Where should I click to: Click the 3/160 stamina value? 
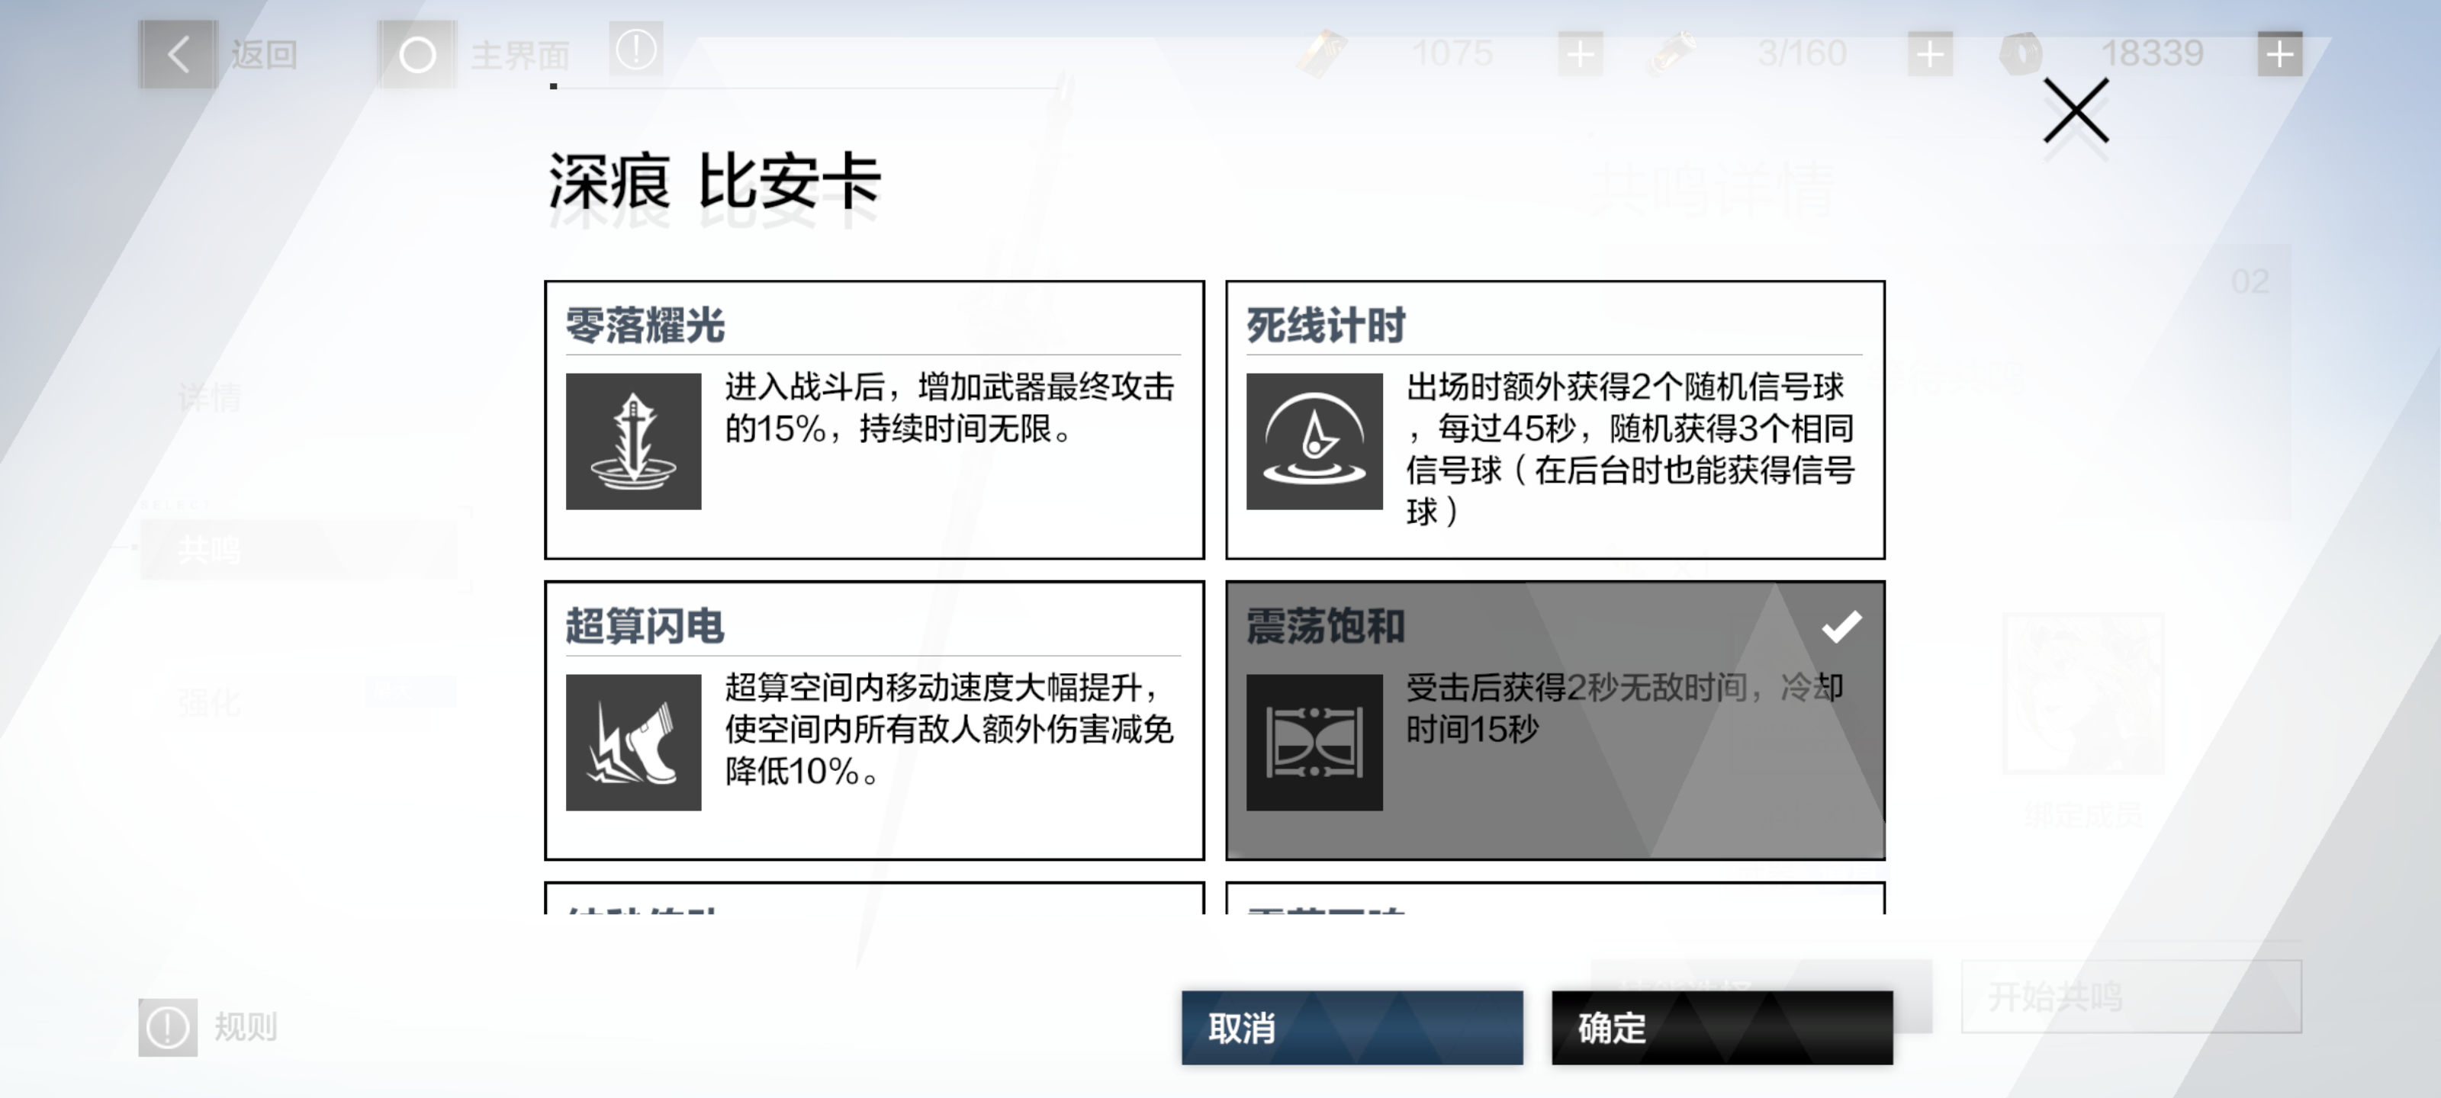[x=1803, y=53]
